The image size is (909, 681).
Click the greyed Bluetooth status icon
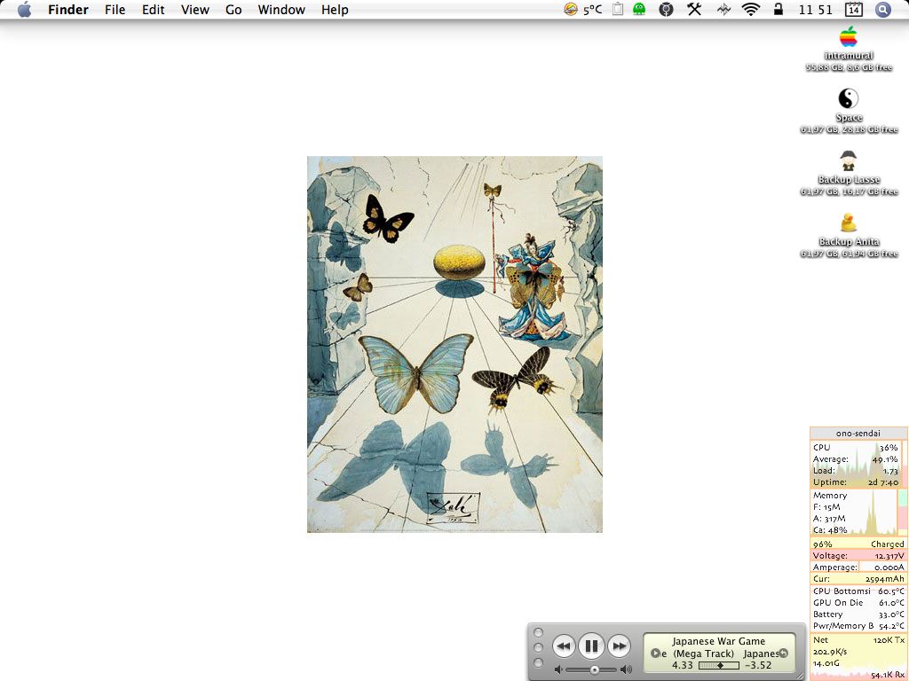723,9
